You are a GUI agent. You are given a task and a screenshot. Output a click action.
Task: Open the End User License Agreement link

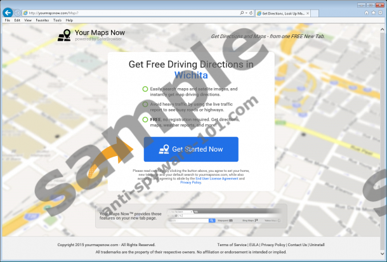click(220, 178)
